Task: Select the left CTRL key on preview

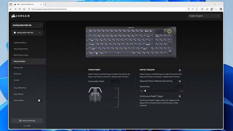Action: pos(91,53)
